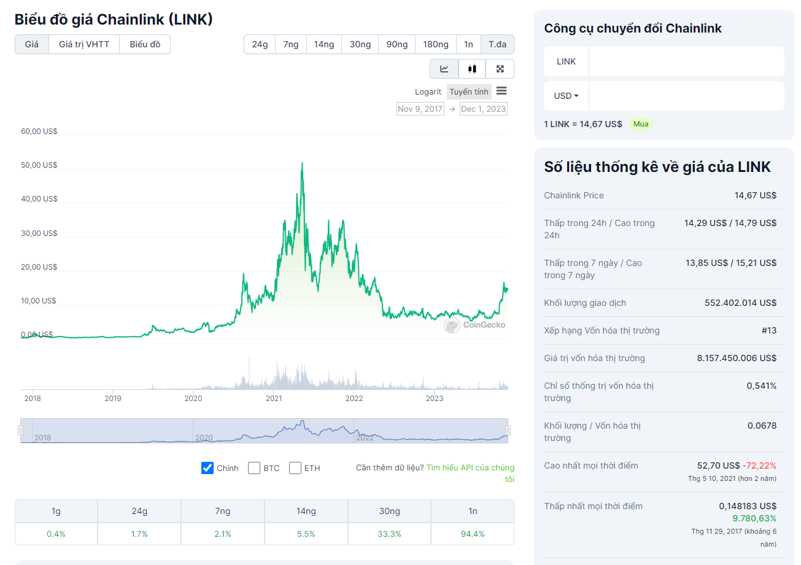801x565 pixels.
Task: Click 0.4% change value
Action: coord(56,534)
